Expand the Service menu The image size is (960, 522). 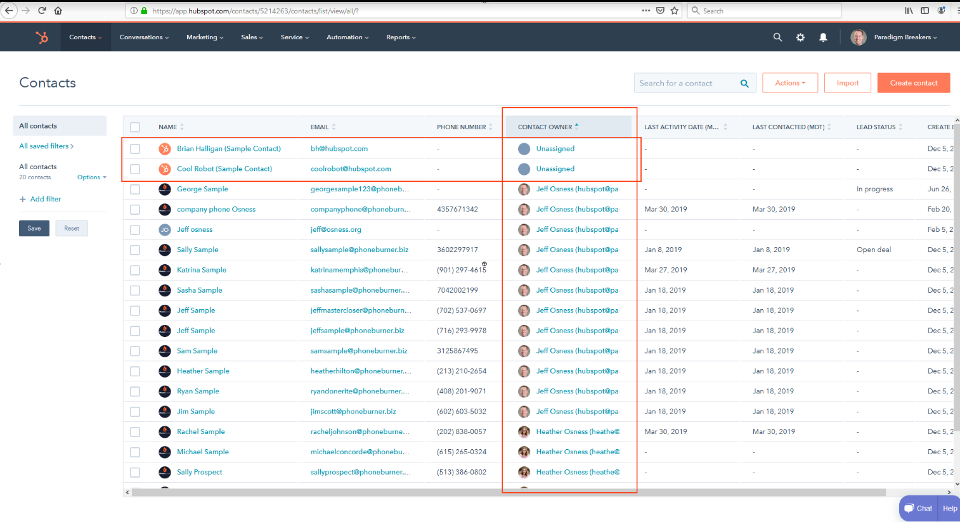click(295, 37)
